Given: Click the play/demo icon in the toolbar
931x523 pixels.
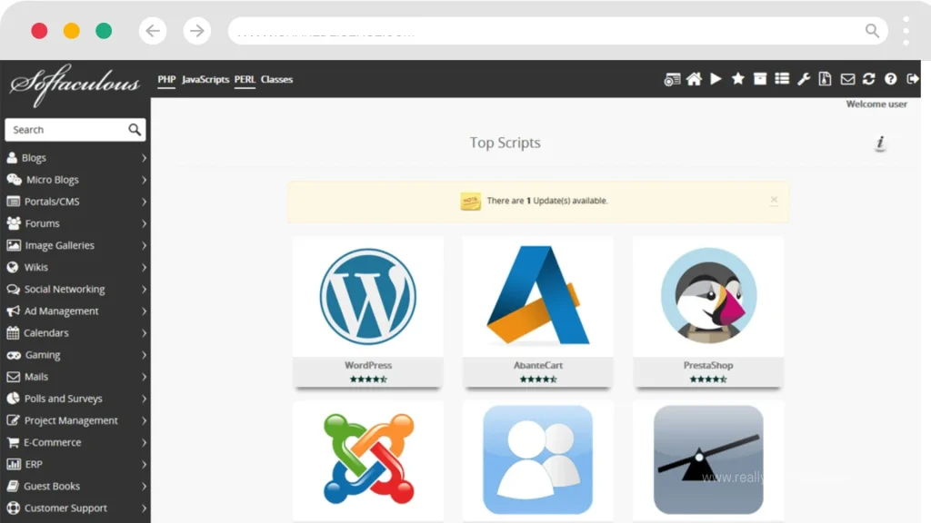Looking at the screenshot, I should [x=716, y=79].
